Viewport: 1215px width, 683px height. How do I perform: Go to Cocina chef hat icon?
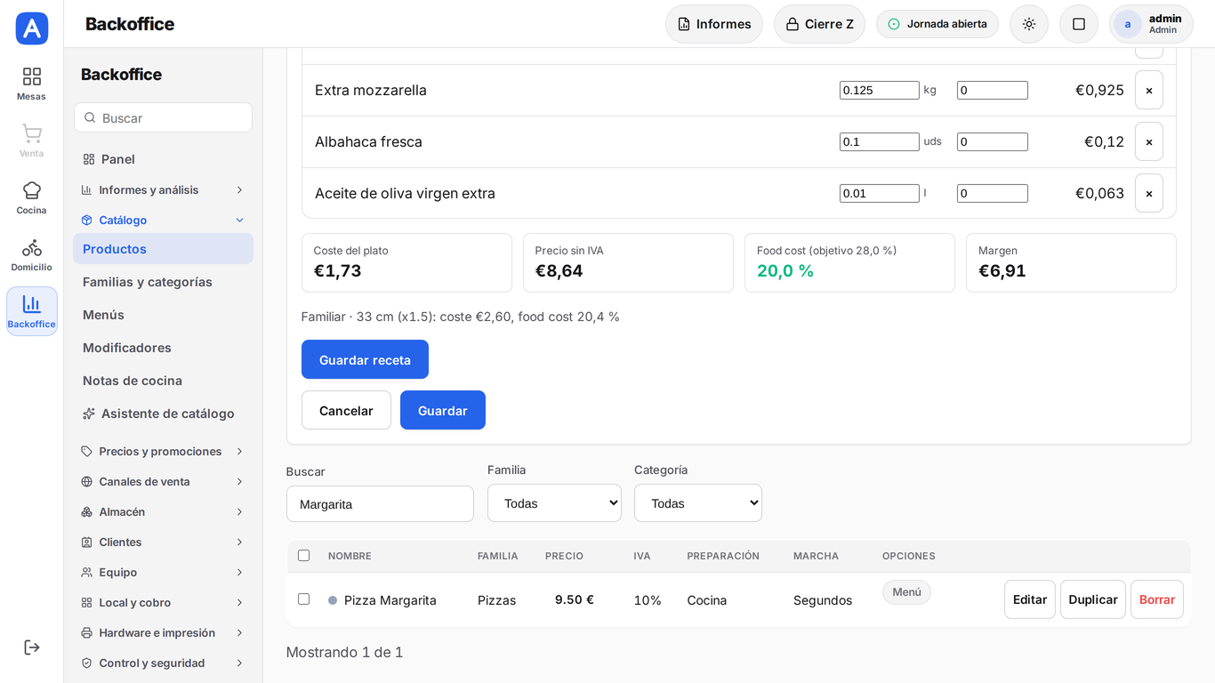pos(31,197)
